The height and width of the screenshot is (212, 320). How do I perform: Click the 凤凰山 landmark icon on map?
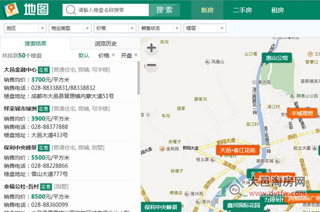(207, 62)
